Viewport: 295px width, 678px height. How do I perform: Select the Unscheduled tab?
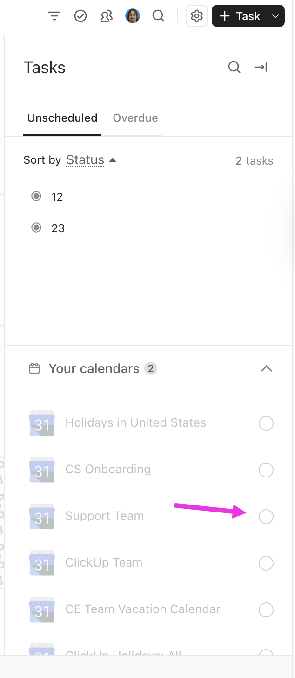click(x=62, y=118)
